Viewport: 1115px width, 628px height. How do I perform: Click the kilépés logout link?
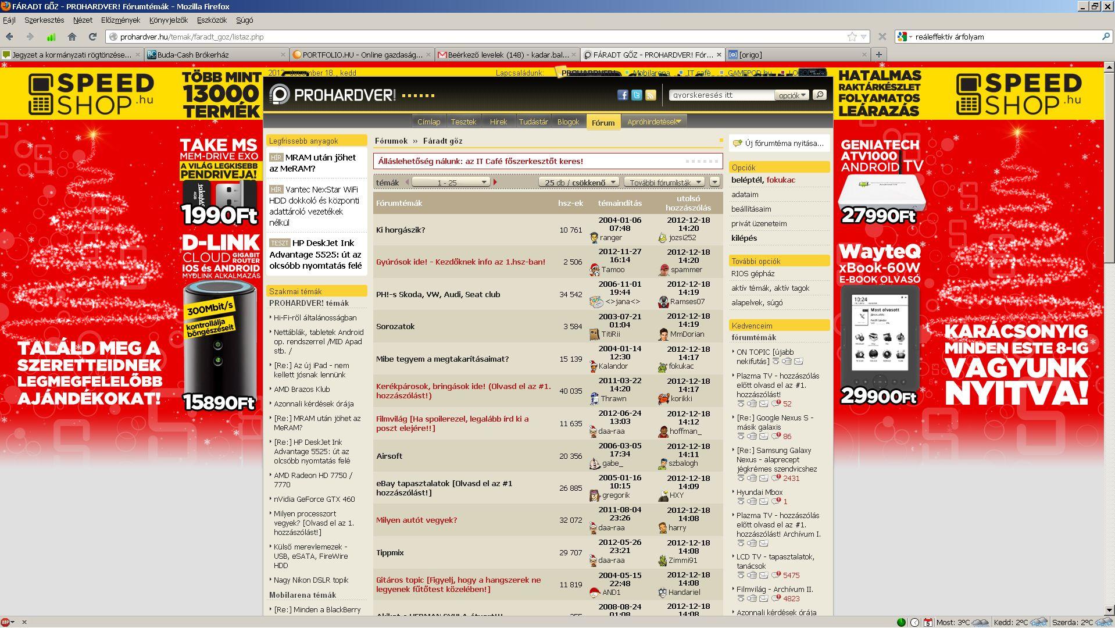point(744,238)
